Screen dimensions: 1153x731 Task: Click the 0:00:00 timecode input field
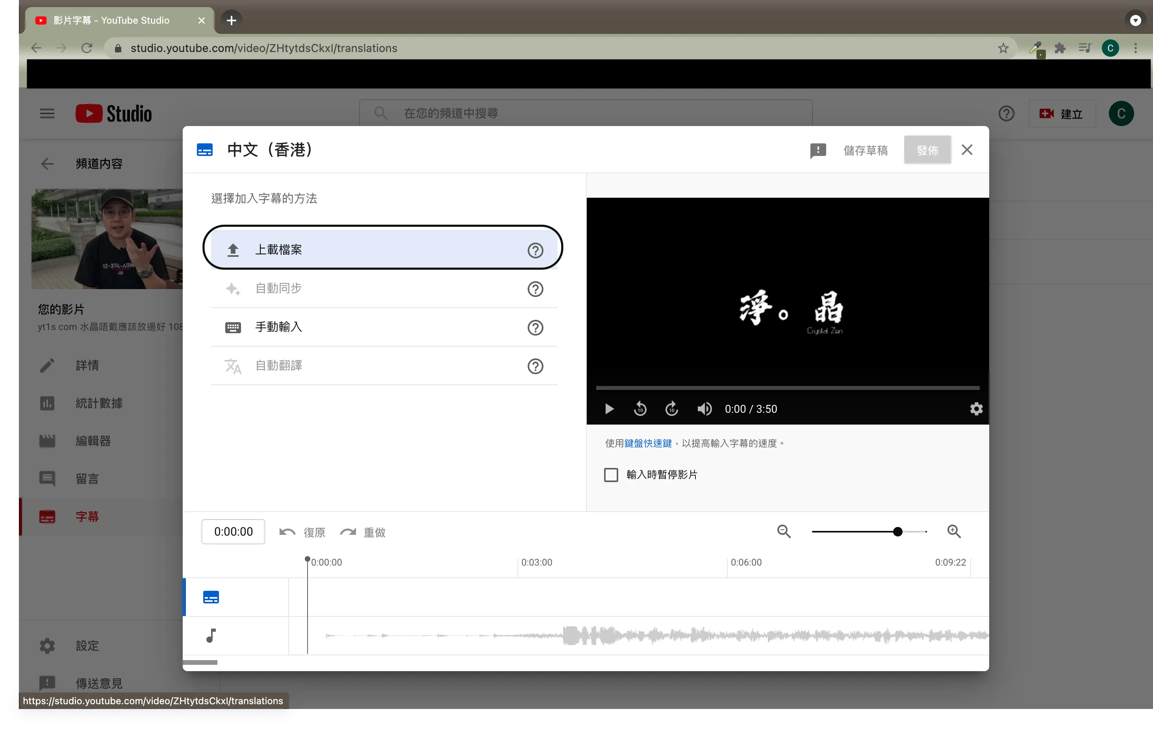point(233,532)
